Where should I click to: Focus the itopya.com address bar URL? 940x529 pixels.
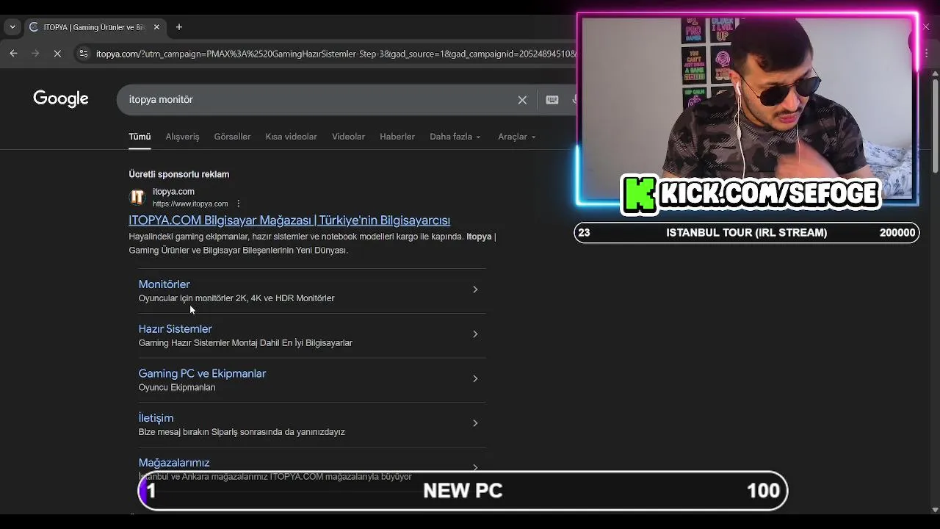pyautogui.click(x=336, y=54)
